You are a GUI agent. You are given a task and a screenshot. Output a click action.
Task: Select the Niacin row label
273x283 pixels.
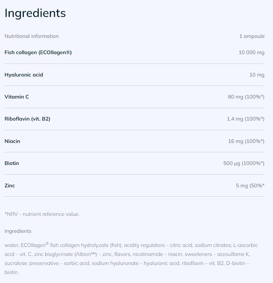(12, 141)
